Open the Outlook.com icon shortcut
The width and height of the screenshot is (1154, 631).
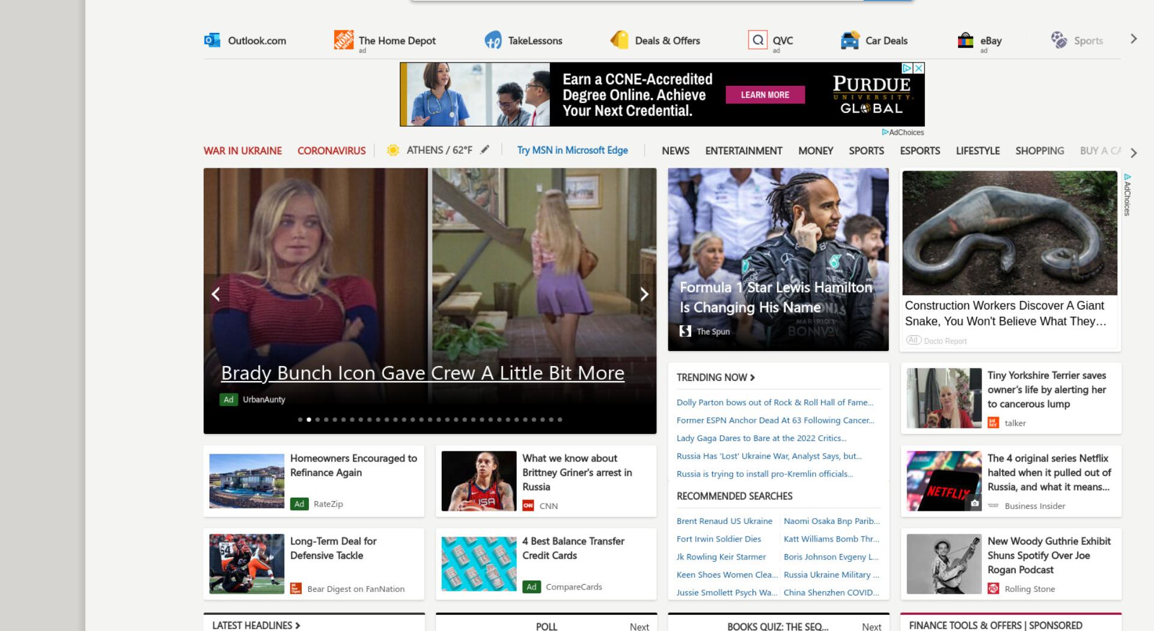212,40
